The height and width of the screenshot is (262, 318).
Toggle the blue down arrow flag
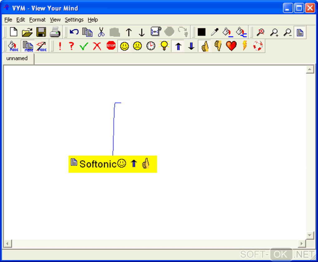(x=191, y=46)
